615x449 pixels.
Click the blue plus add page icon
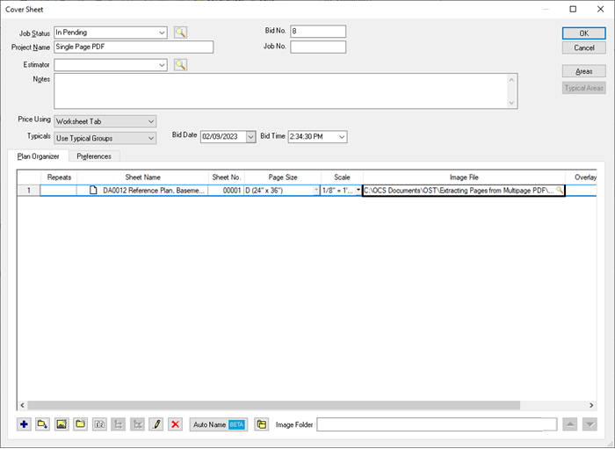pos(24,424)
